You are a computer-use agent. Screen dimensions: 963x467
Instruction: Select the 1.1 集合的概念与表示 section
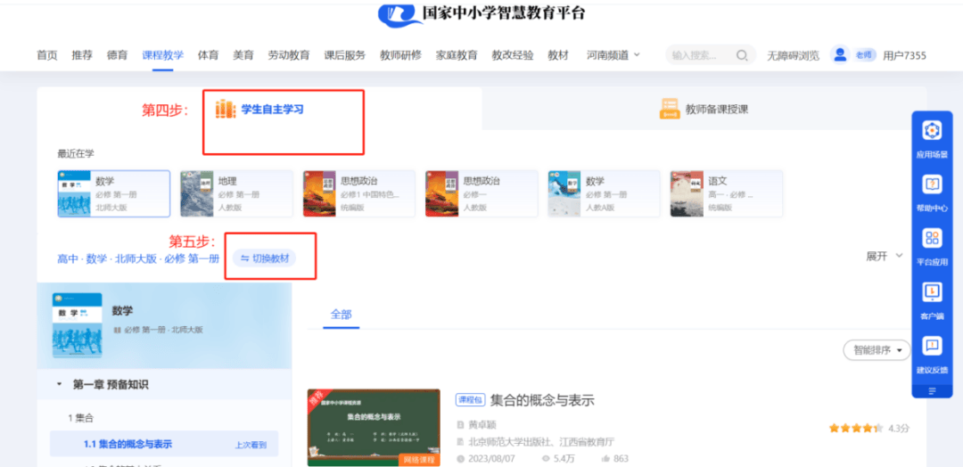[164, 445]
